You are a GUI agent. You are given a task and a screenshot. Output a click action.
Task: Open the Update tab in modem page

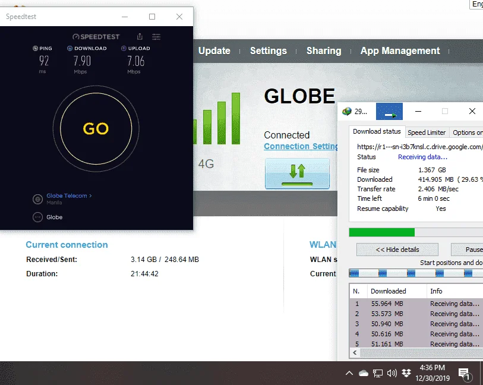coord(214,51)
